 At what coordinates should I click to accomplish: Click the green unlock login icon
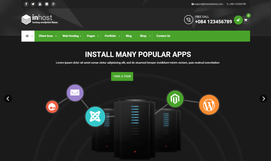click(238, 20)
